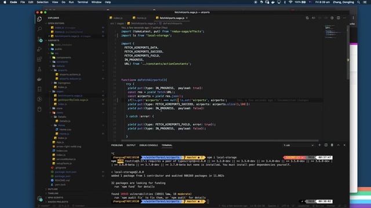Open package-lock.json in the explorer

[x=66, y=172]
